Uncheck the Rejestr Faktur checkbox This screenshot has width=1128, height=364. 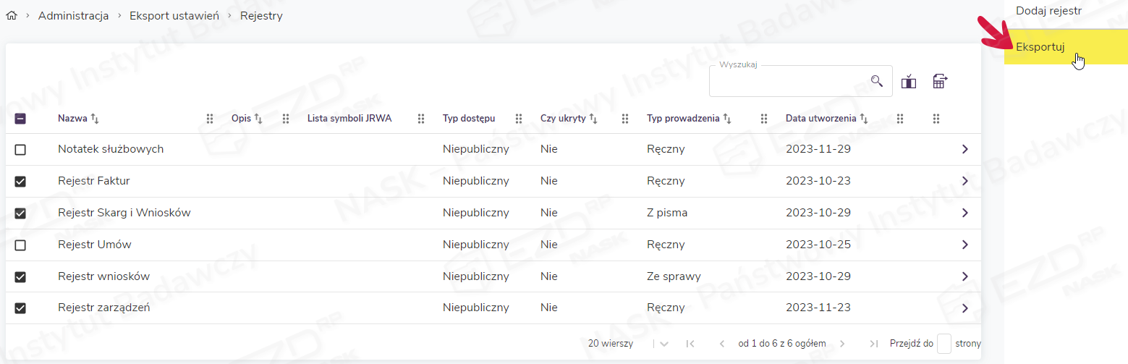click(x=20, y=182)
